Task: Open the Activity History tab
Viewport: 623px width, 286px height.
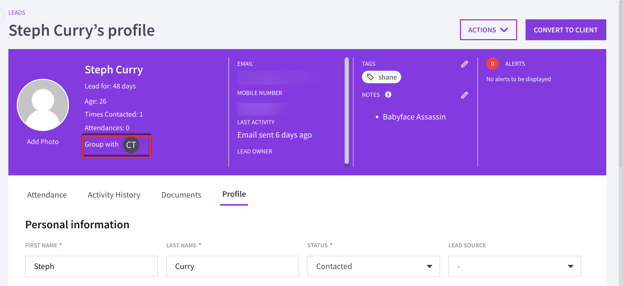Action: pos(114,195)
